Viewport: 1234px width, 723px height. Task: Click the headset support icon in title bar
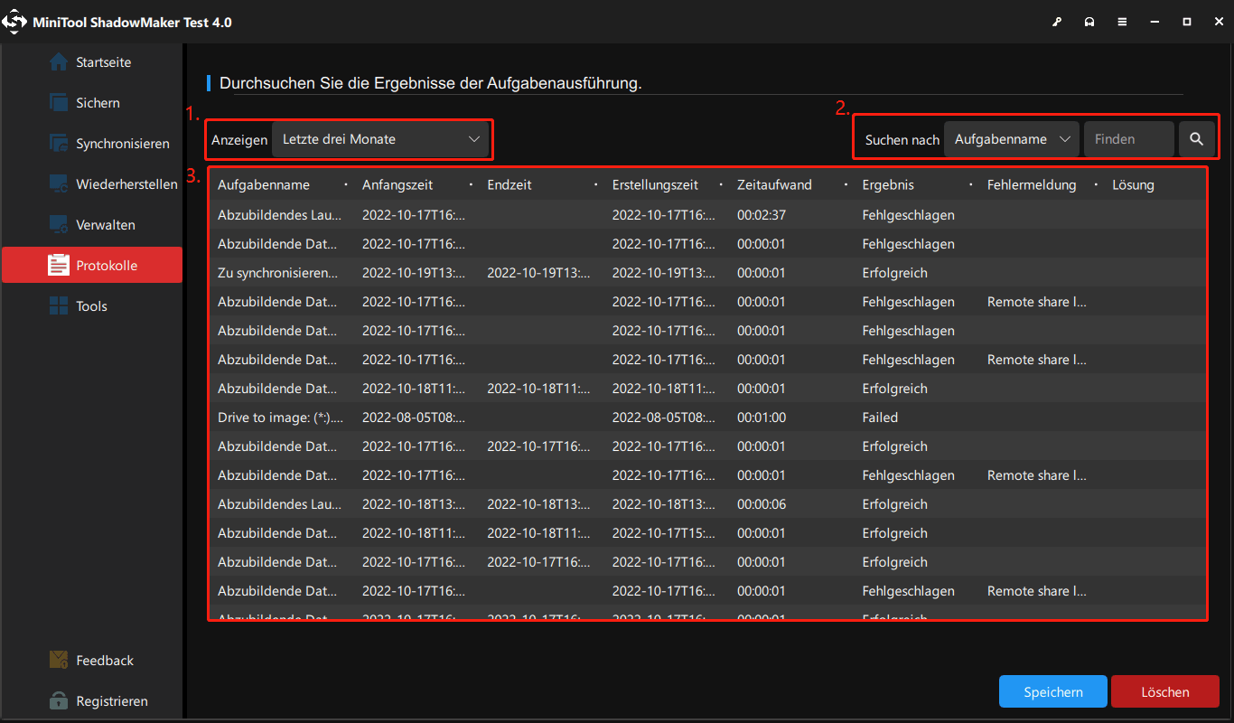(1089, 22)
